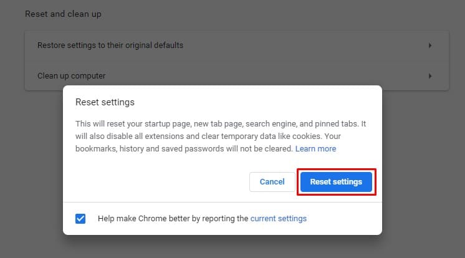Viewport: 465px width, 258px height.
Task: Open the Learn more link
Action: [315, 149]
